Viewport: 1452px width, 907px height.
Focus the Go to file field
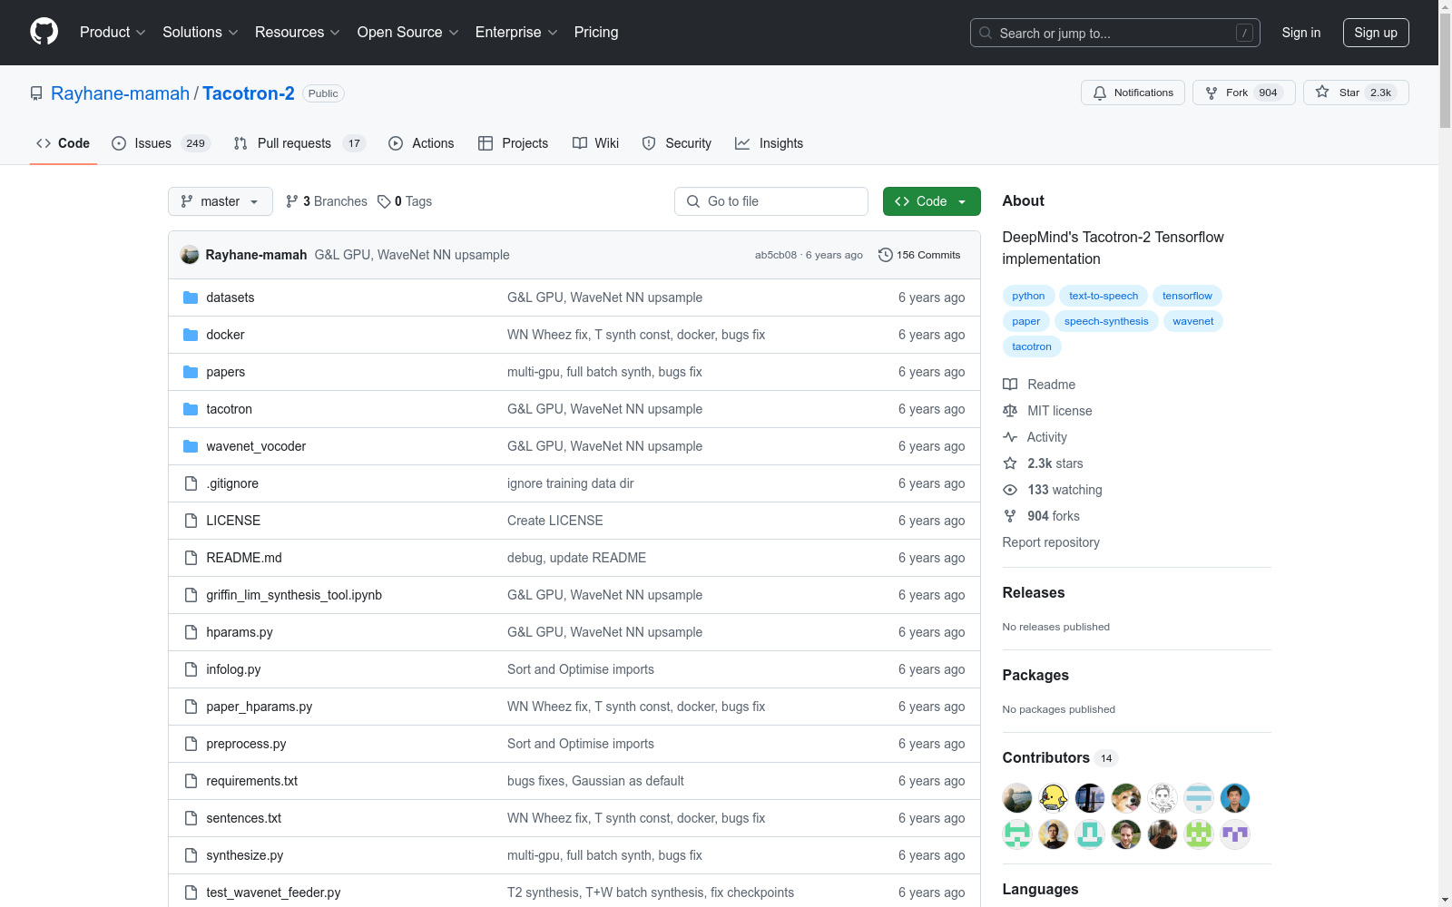click(771, 201)
